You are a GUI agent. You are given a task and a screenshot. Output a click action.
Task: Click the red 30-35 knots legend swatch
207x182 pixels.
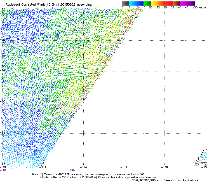[x=169, y=3]
